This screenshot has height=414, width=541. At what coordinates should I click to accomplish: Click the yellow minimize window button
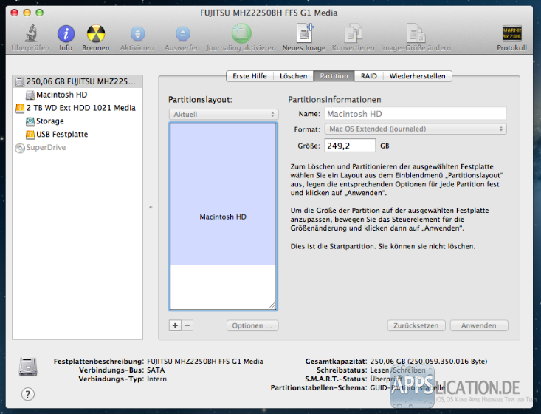coord(27,13)
